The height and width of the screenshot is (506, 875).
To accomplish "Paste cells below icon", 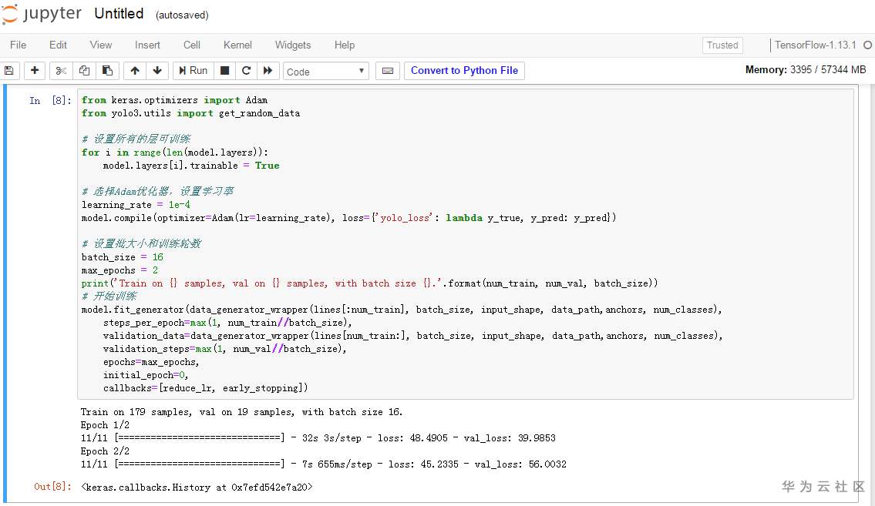I will 107,71.
